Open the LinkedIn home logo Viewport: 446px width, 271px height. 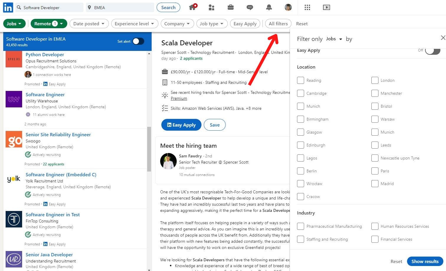[x=8, y=8]
